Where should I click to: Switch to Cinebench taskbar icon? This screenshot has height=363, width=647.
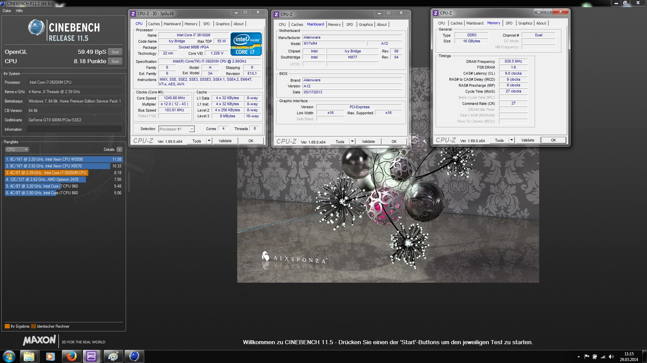(134, 356)
